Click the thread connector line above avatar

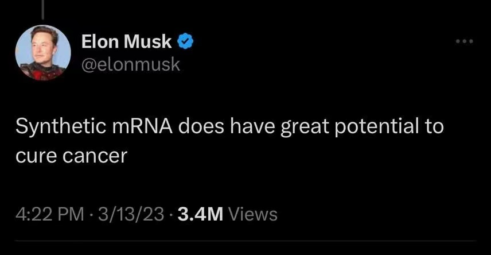tap(43, 11)
